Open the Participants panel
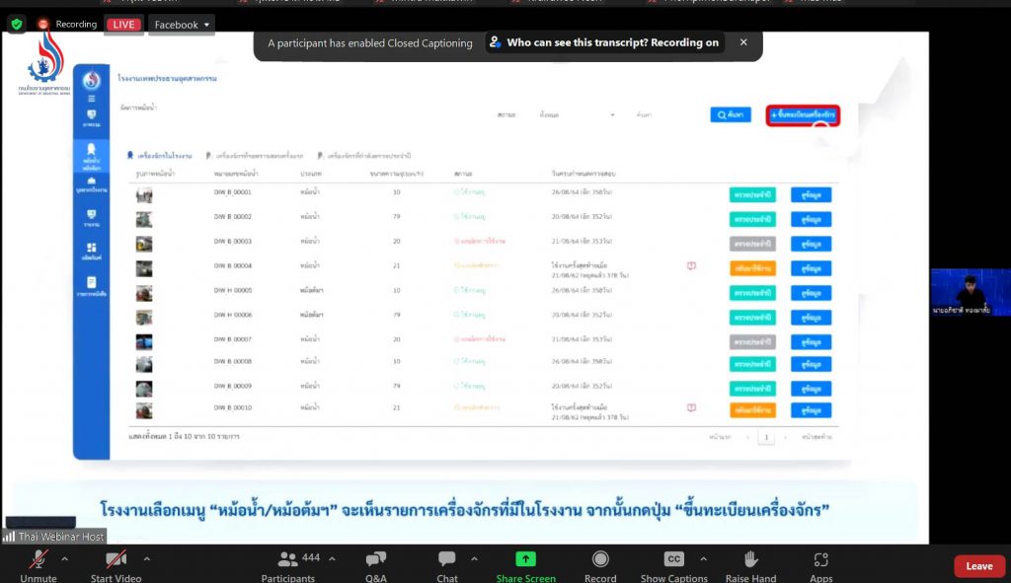 287,560
